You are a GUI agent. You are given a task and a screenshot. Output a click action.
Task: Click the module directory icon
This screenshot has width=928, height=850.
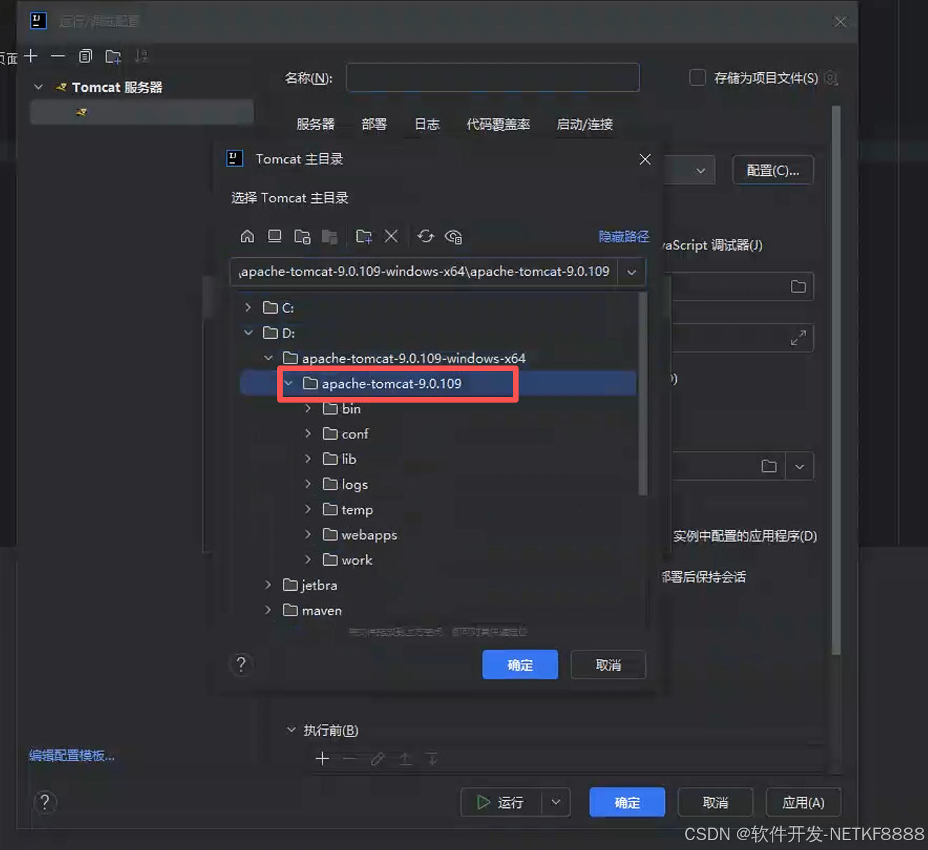tap(330, 236)
